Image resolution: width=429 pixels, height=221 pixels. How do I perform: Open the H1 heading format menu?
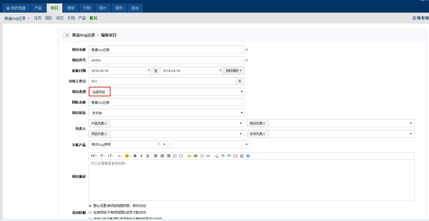pos(94,156)
